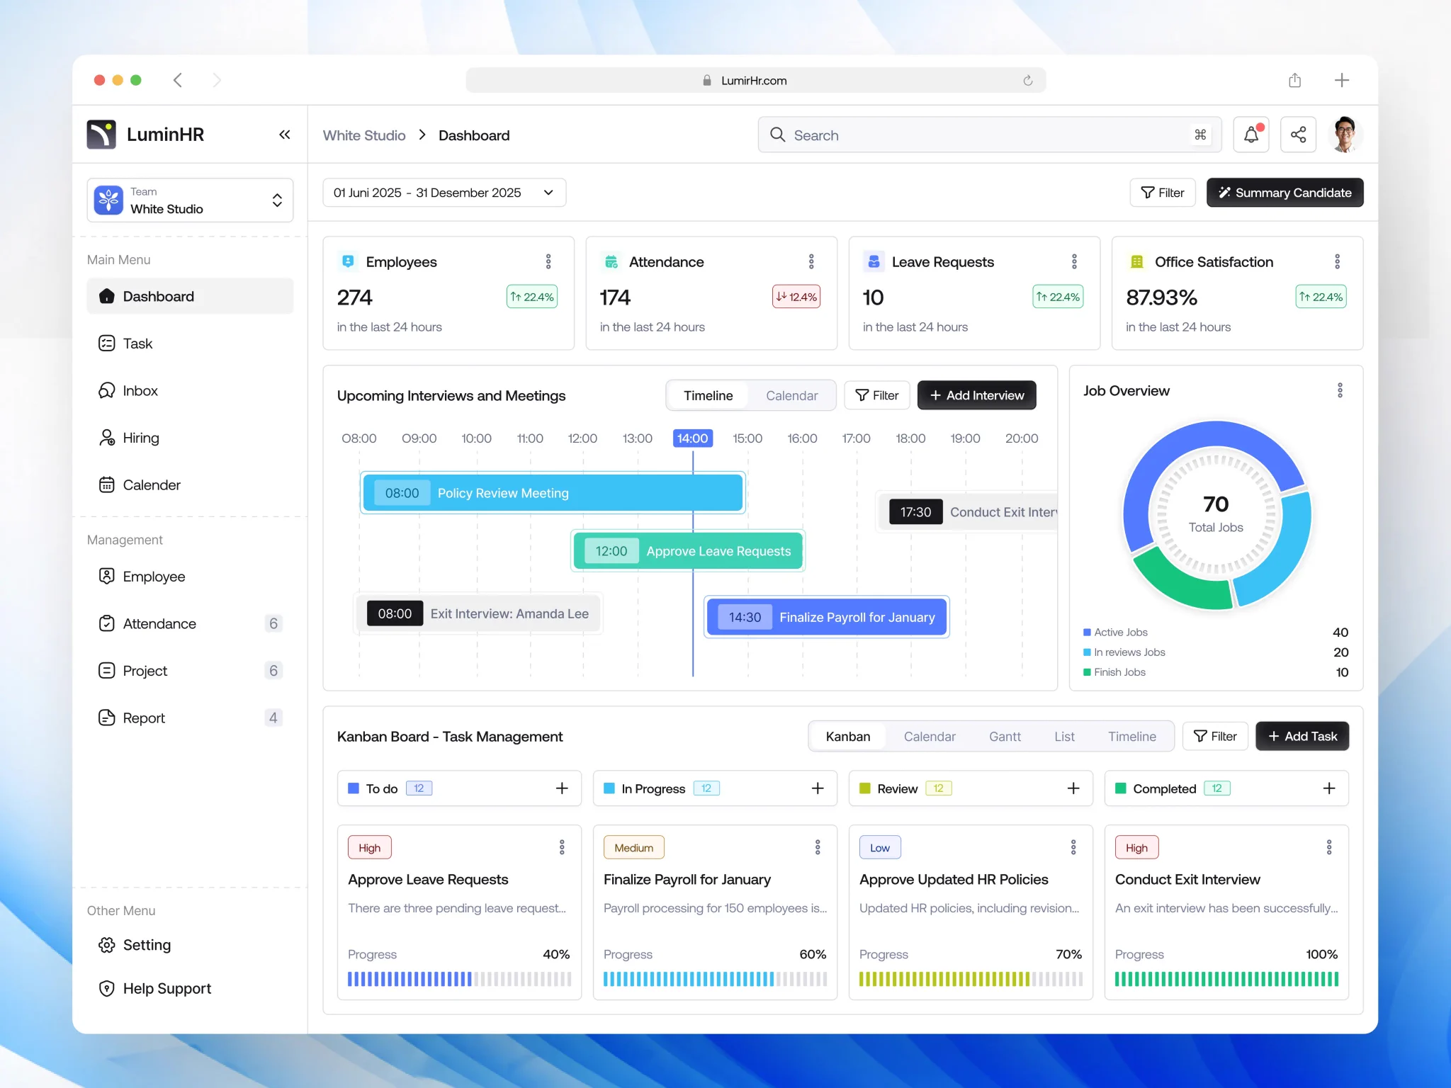Screen dimensions: 1451x1088
Task: Open the Attendance card options menu
Action: point(811,261)
